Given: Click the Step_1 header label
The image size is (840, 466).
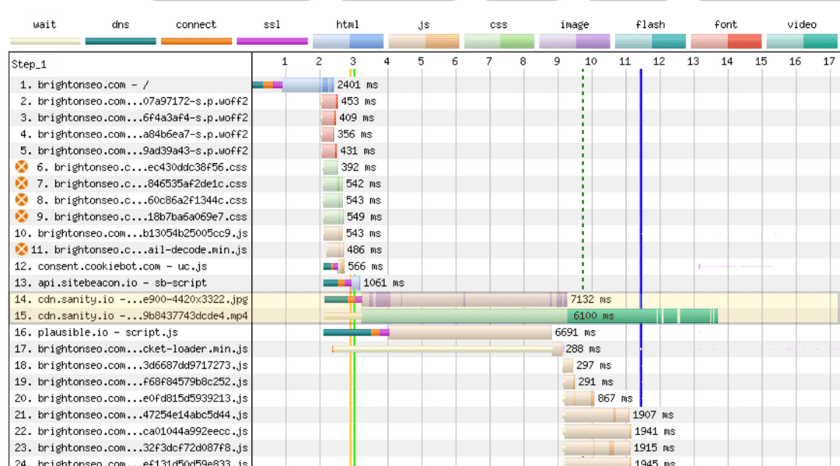Looking at the screenshot, I should coord(29,64).
